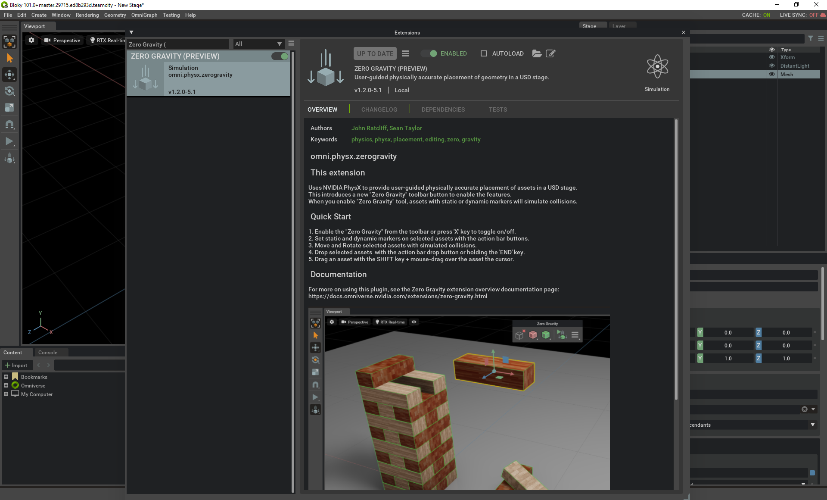
Task: Select the CHANGELOG tab in extension panel
Action: pos(379,109)
